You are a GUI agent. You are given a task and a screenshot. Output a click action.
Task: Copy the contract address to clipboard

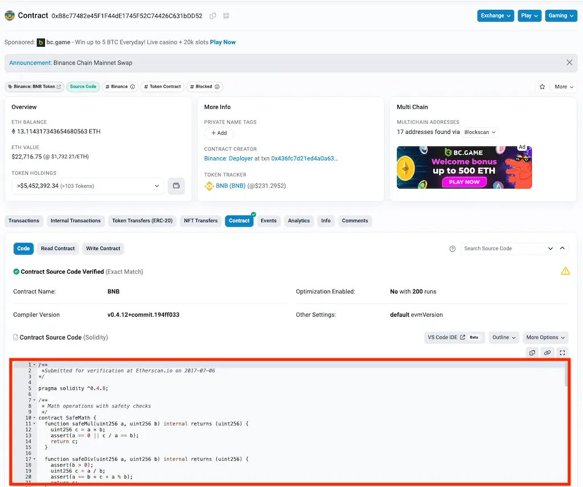click(x=213, y=16)
